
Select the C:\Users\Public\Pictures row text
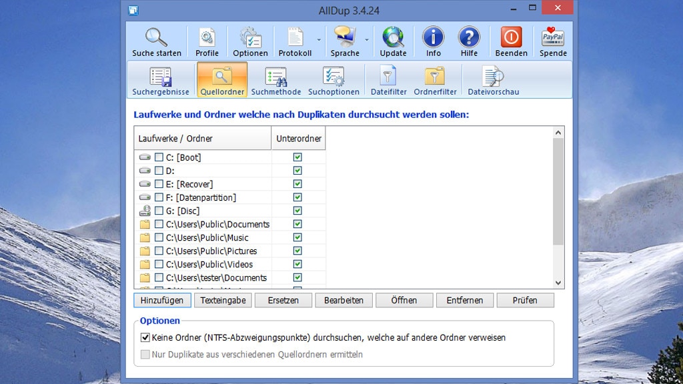coord(211,251)
